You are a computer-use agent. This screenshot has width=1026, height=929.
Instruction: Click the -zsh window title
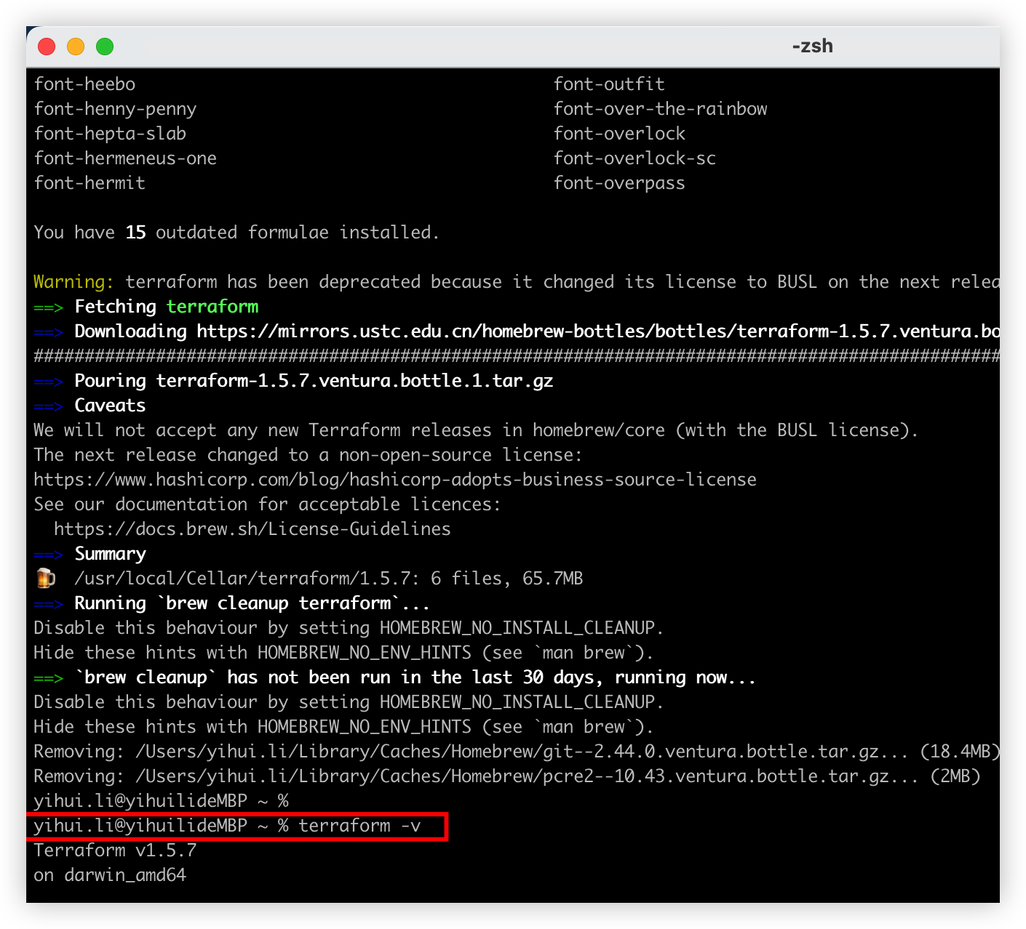click(812, 46)
